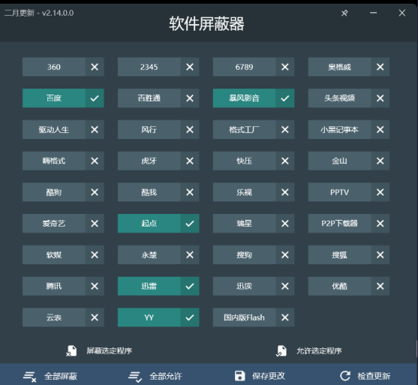Click the checkmark beside 起点
This screenshot has width=418, height=385.
(190, 224)
